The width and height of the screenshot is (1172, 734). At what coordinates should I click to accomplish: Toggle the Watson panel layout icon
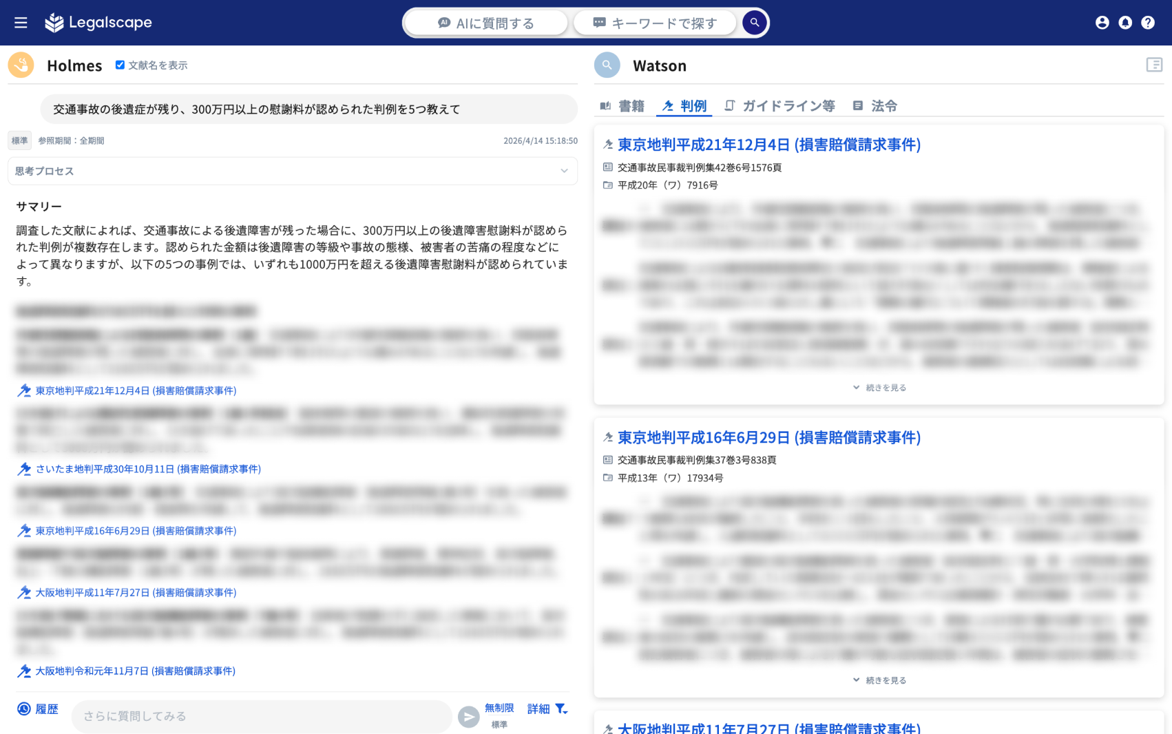pyautogui.click(x=1154, y=65)
